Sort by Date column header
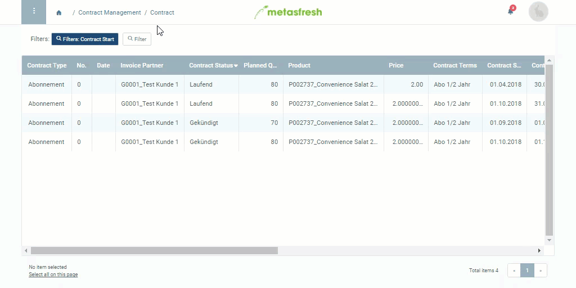576x288 pixels. coord(103,65)
